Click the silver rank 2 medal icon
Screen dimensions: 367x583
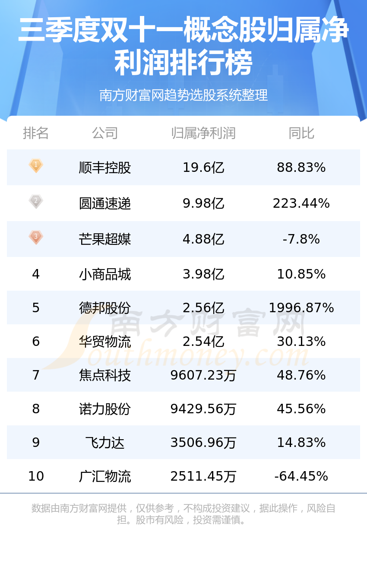pyautogui.click(x=36, y=202)
